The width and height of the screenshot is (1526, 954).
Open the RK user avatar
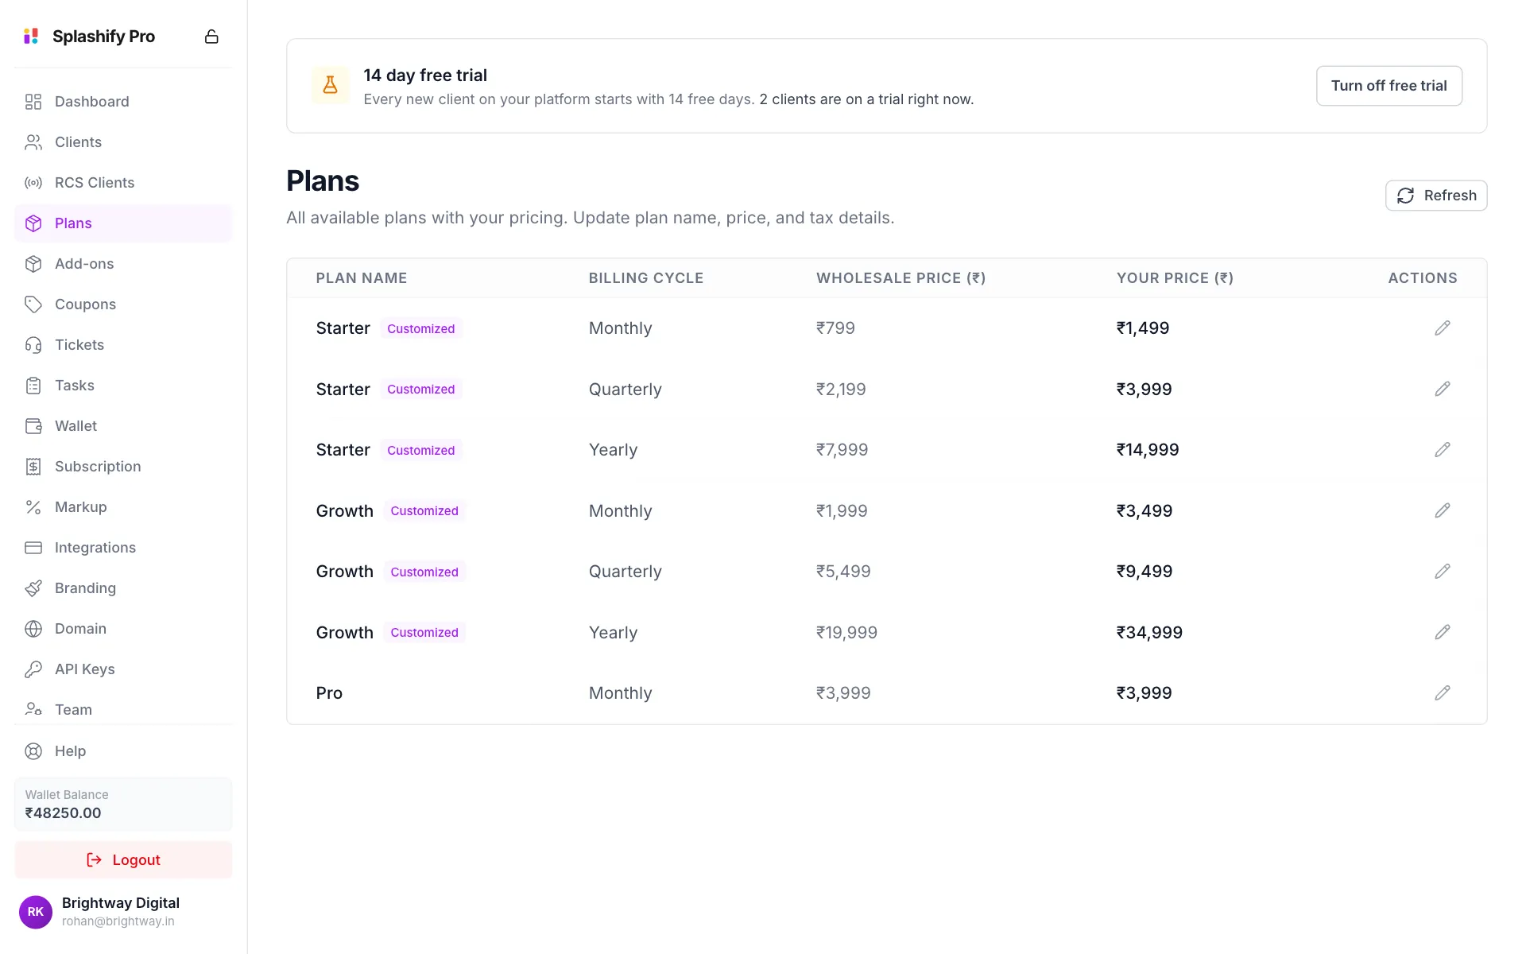coord(36,912)
